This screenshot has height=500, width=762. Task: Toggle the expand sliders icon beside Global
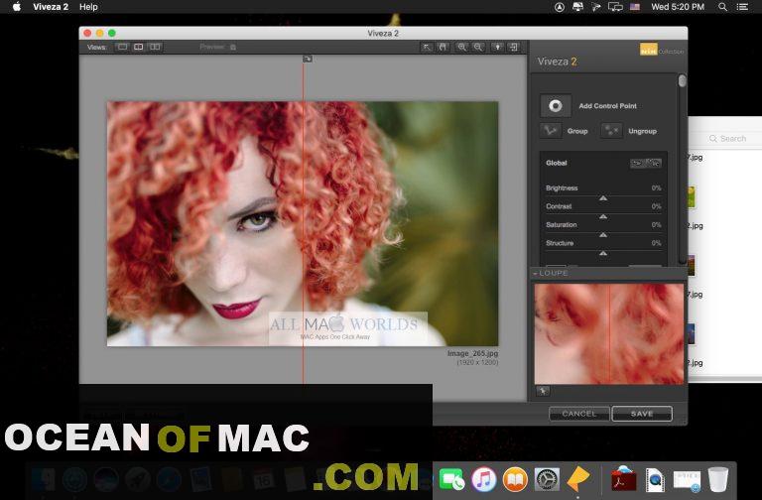(x=646, y=164)
